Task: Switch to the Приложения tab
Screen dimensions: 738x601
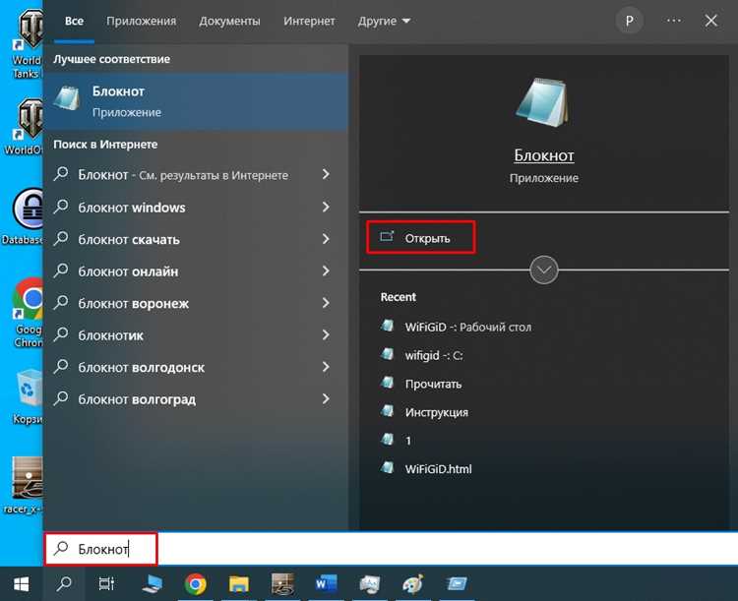Action: [141, 22]
